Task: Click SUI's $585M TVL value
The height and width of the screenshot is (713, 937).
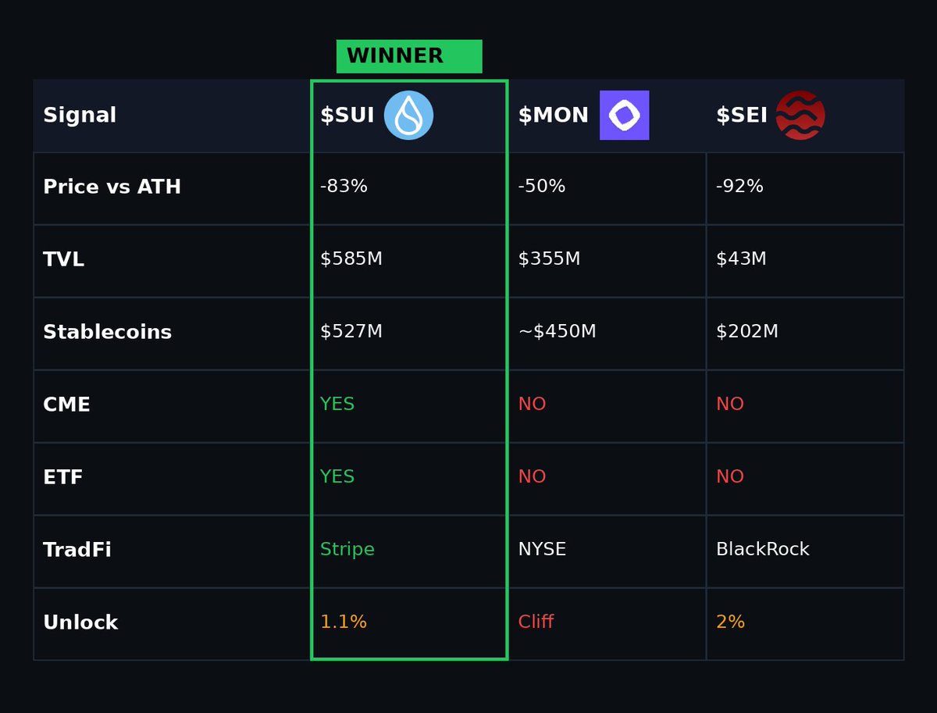Action: [351, 259]
